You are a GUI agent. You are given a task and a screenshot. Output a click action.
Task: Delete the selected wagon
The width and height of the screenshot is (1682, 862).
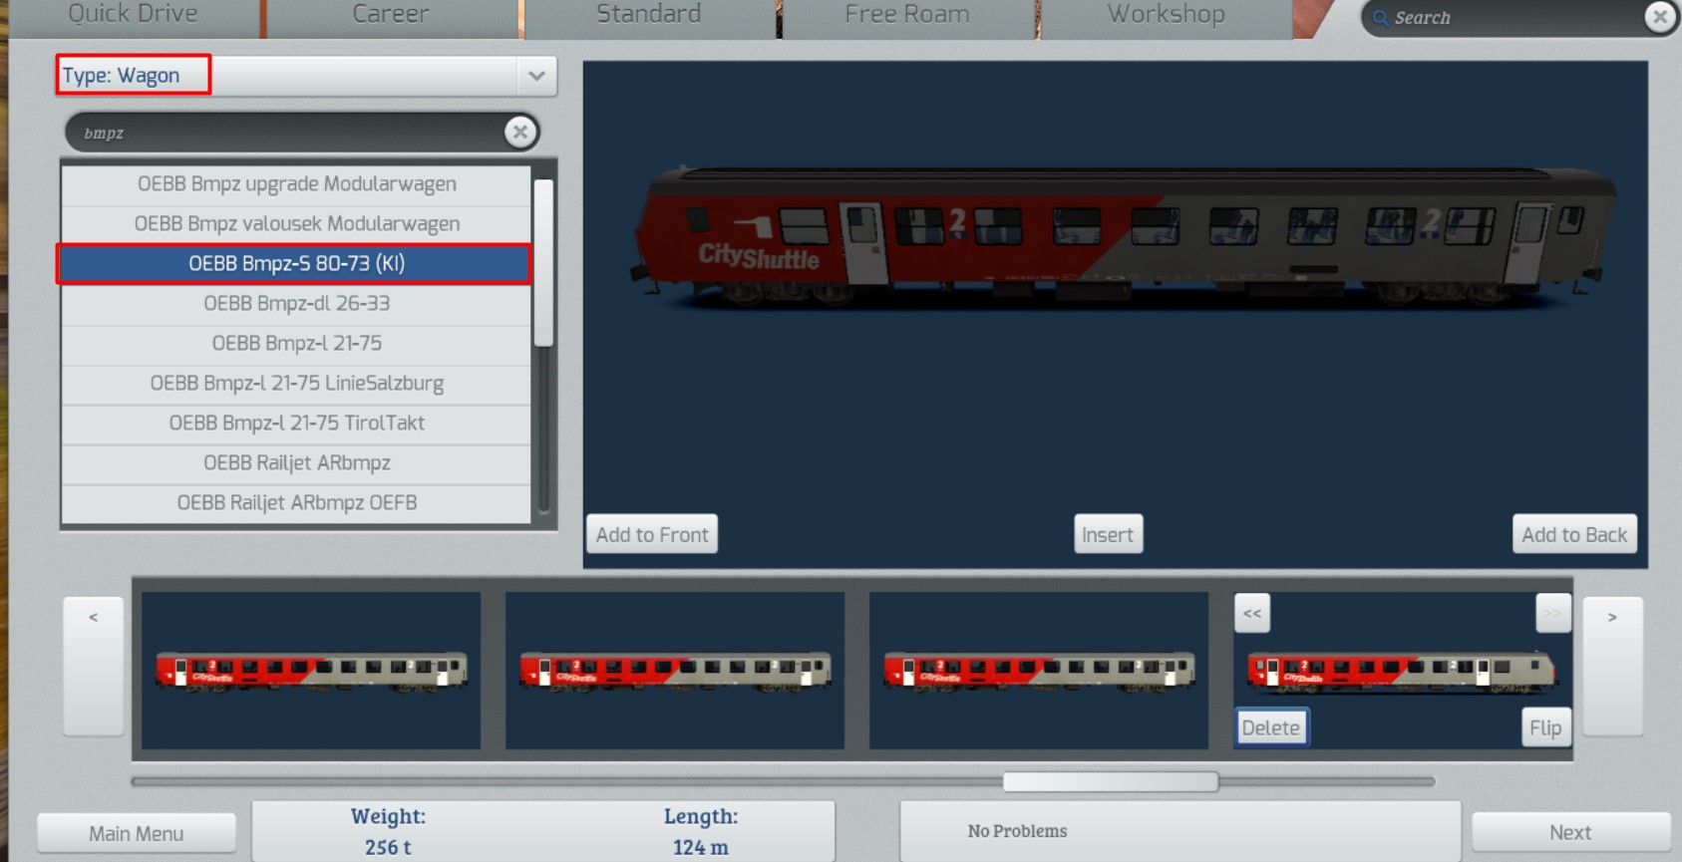[x=1271, y=727]
